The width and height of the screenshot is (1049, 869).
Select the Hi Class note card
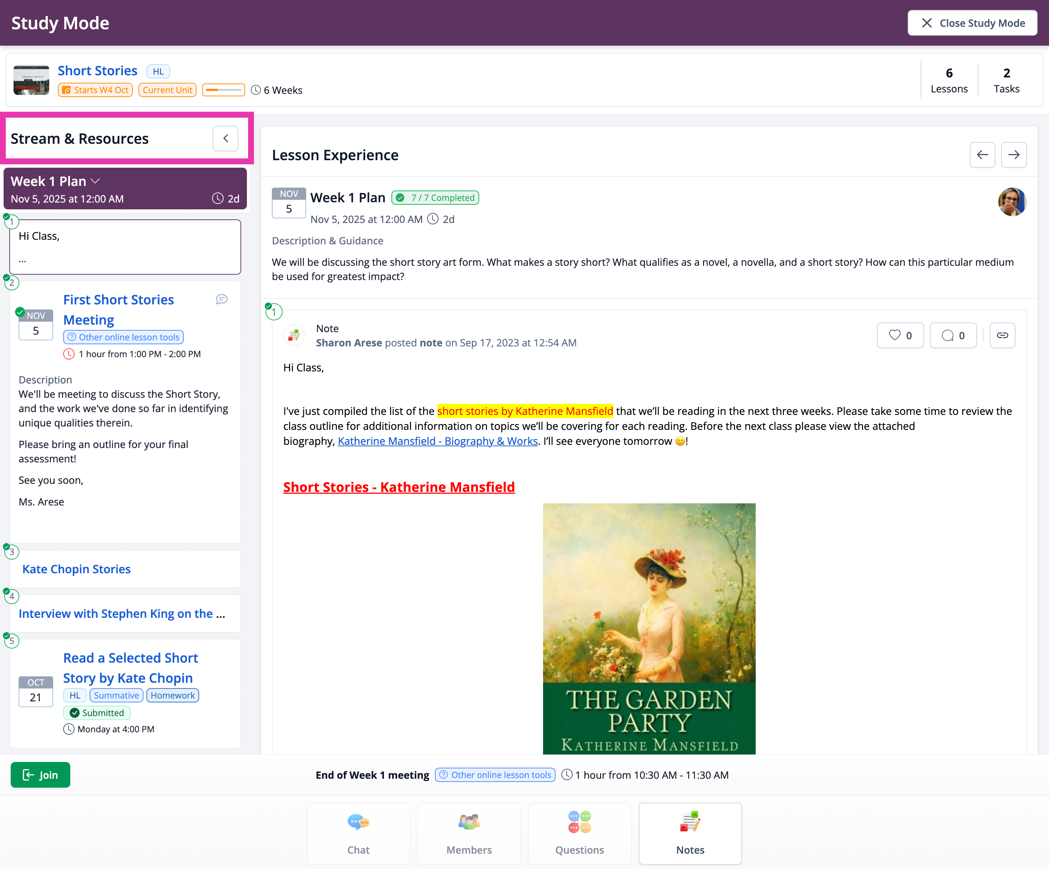point(125,247)
